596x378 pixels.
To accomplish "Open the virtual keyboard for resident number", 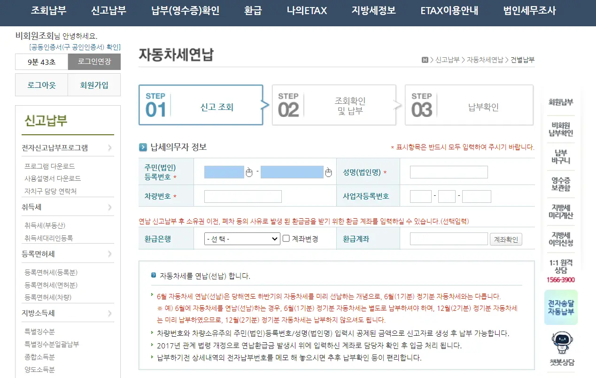I will 249,172.
